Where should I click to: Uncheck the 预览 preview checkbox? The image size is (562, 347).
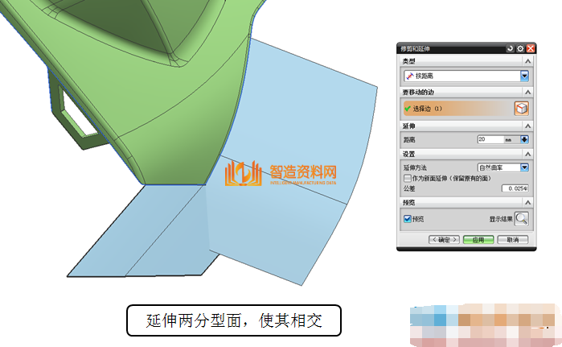(x=408, y=219)
